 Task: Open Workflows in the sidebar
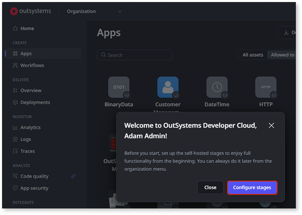click(x=28, y=65)
